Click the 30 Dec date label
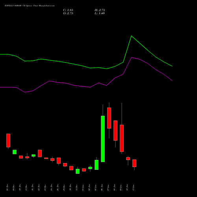Image resolution: width=197 pixels, height=197 pixels. 70,188
